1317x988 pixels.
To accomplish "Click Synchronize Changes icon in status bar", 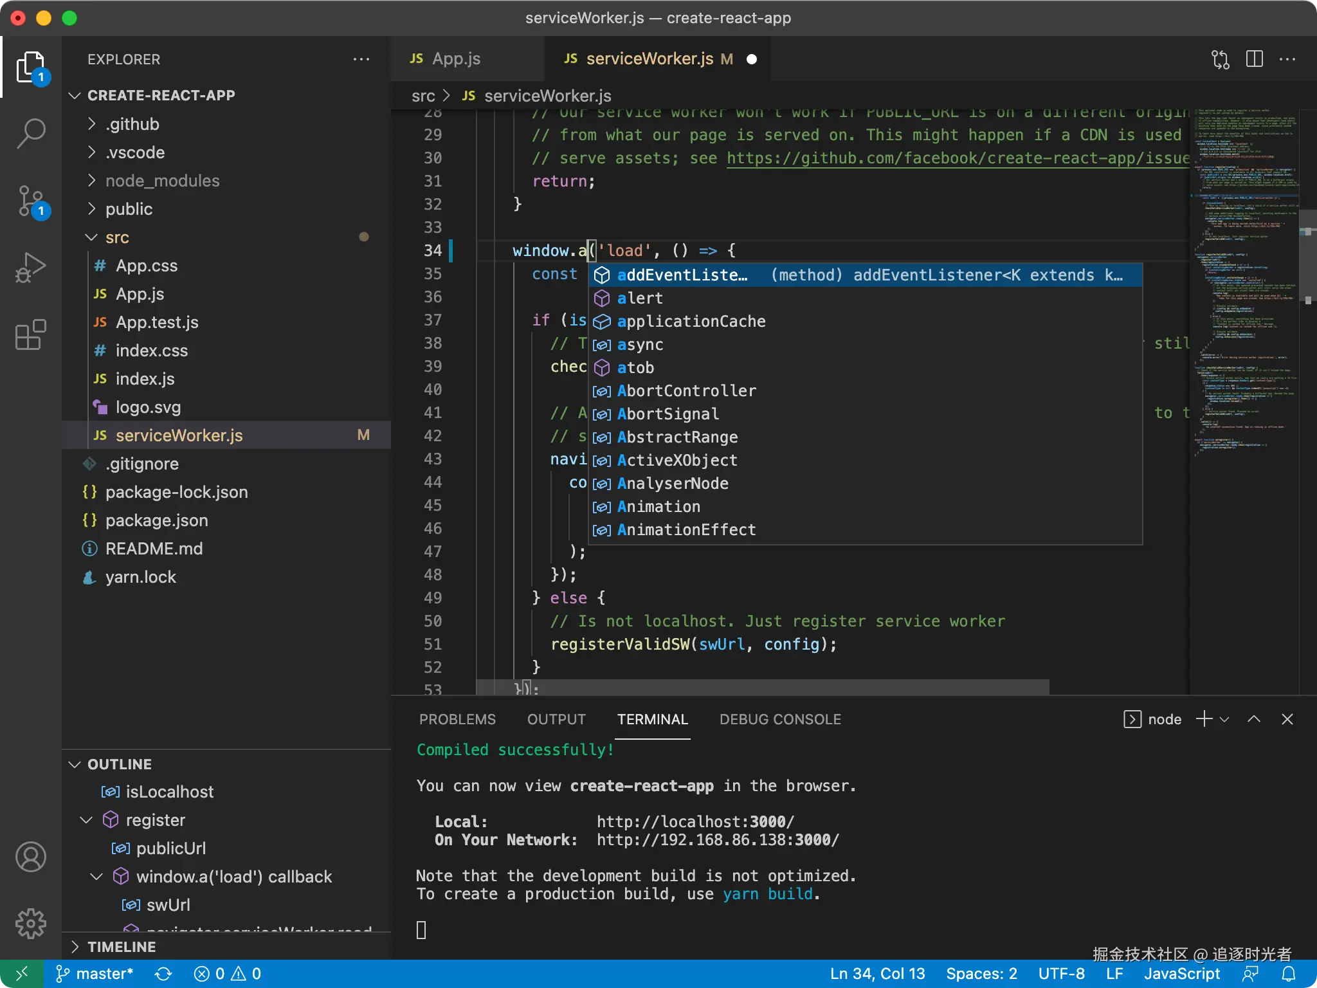I will click(163, 973).
